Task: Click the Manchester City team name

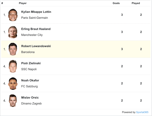Action: pos(32,35)
